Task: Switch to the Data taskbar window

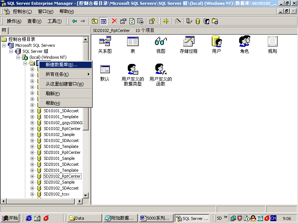Action: pyautogui.click(x=85, y=218)
